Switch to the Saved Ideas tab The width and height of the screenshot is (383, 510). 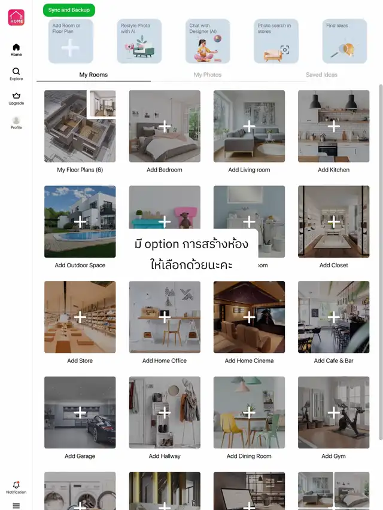pos(321,75)
